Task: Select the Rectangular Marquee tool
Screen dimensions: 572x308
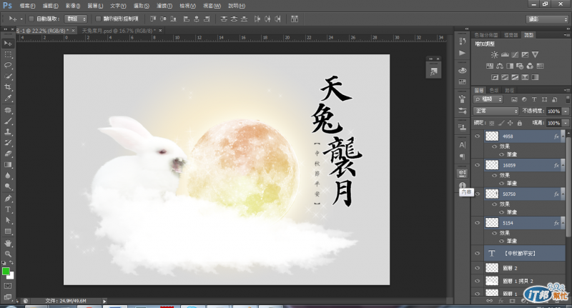Action: click(8, 54)
